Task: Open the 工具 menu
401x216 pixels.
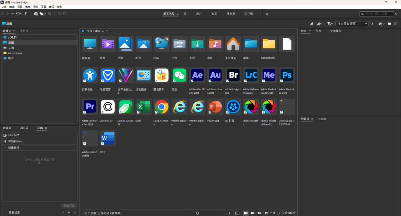Action: (44, 7)
